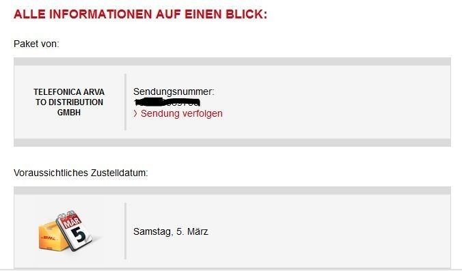
Task: Click the Samstag, 5. März delivery date
Action: (171, 232)
